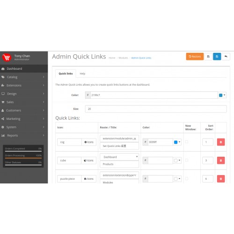Image resolution: width=234 pixels, height=234 pixels.
Task: Open Icons picker for cube row
Action: point(88,161)
